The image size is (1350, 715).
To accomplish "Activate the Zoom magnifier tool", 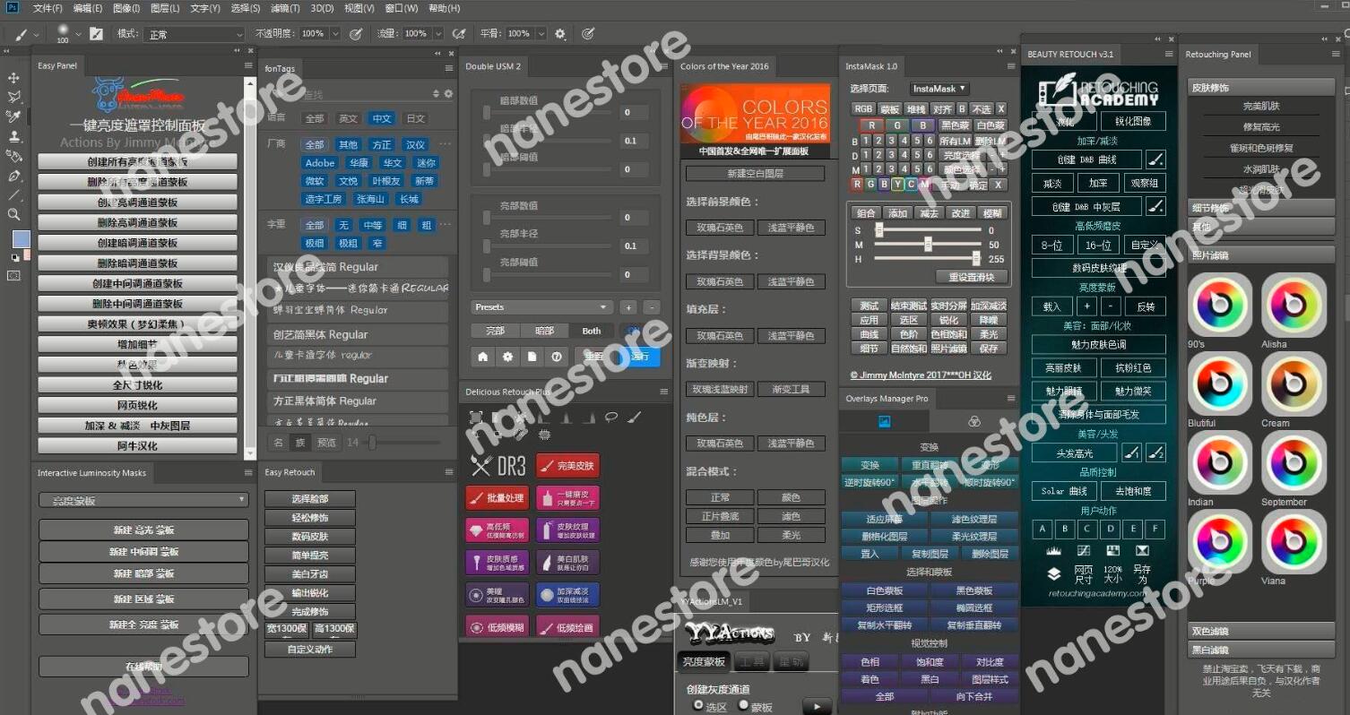I will (13, 214).
